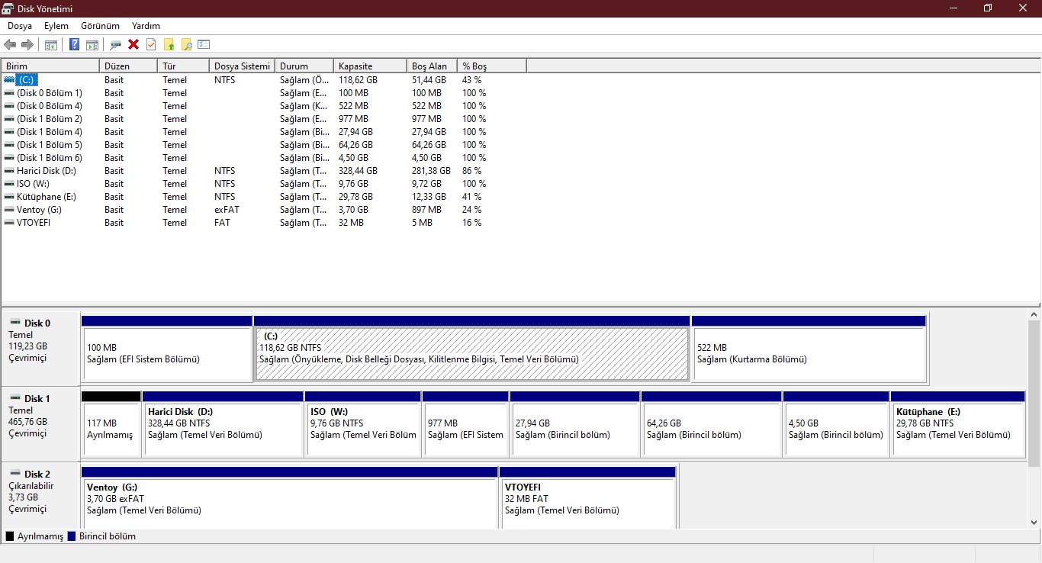Sort by the Boş Alan column header

point(431,66)
